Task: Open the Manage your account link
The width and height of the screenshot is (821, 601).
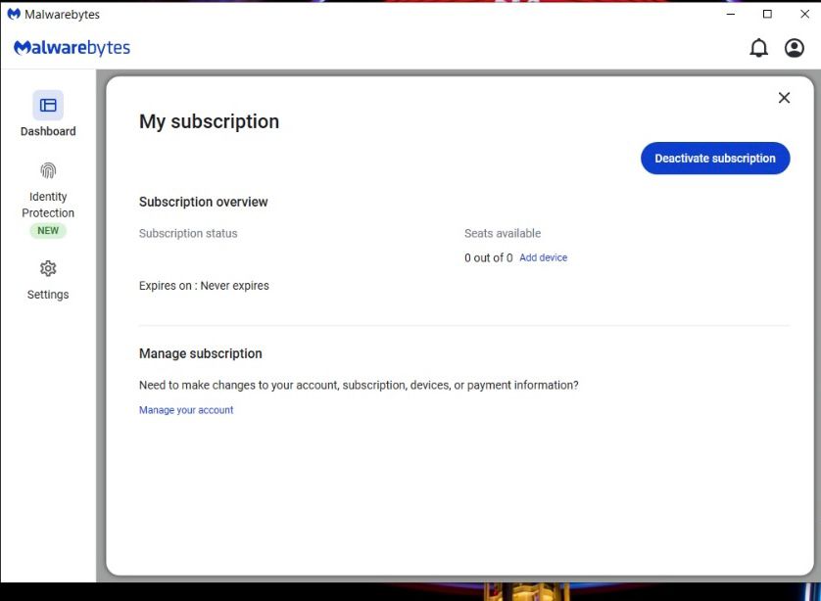Action: (186, 410)
